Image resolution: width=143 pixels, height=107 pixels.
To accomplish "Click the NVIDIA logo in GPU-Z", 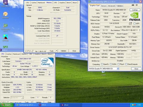I will (135, 17).
